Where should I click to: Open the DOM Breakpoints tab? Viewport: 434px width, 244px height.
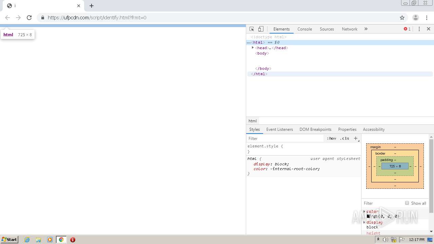(315, 129)
